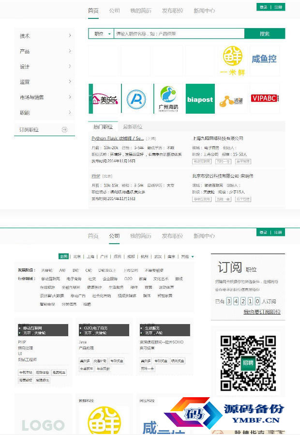Viewport: 300px width, 435px height.
Task: Open the 咸鱼控 company logo
Action: tap(264, 59)
